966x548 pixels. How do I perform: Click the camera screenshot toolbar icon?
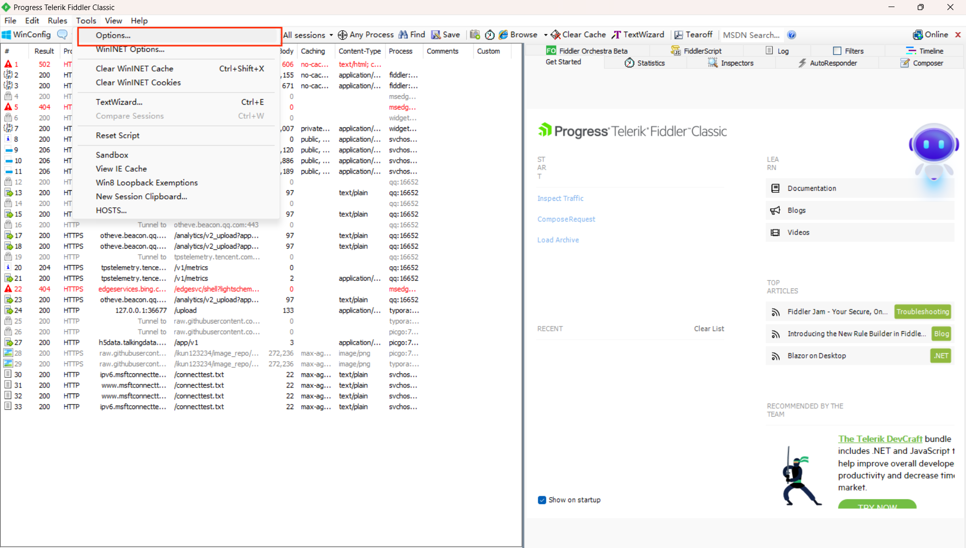(x=475, y=35)
